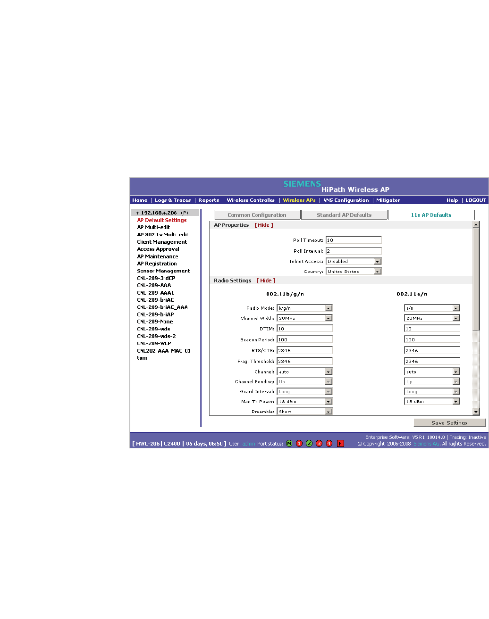
Task: Open AP Multi-edit page
Action: tap(153, 227)
